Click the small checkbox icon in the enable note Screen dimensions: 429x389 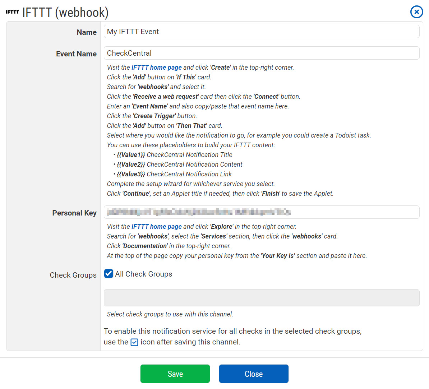(x=134, y=342)
